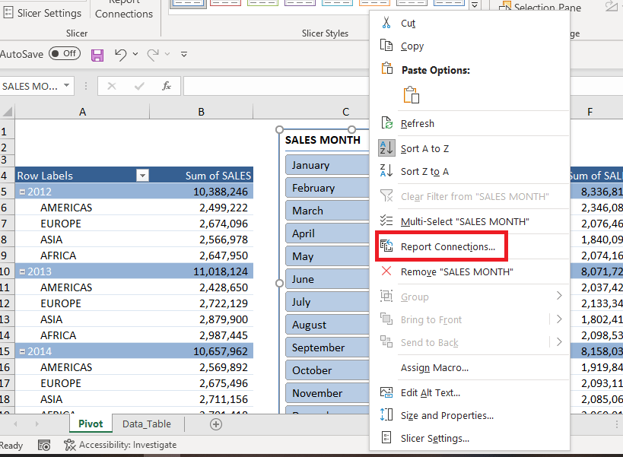Select the blue slicer style thumbnail
The height and width of the screenshot is (457, 623).
tap(189, 3)
